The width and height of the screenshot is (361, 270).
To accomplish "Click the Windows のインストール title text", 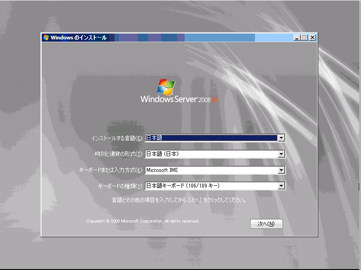I will click(79, 38).
